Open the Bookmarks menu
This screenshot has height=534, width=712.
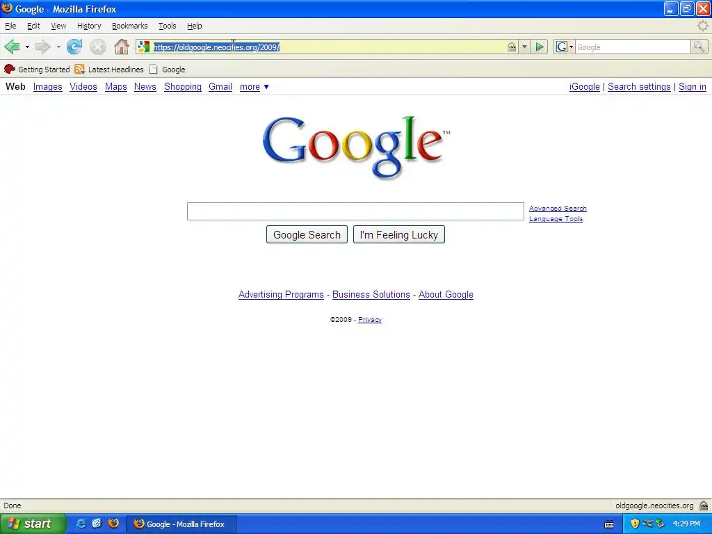point(130,26)
